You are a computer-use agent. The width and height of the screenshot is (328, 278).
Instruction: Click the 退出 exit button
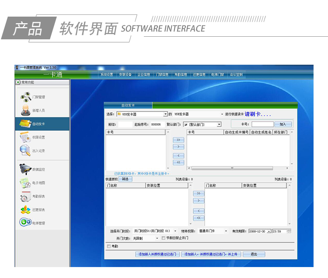click(254, 254)
